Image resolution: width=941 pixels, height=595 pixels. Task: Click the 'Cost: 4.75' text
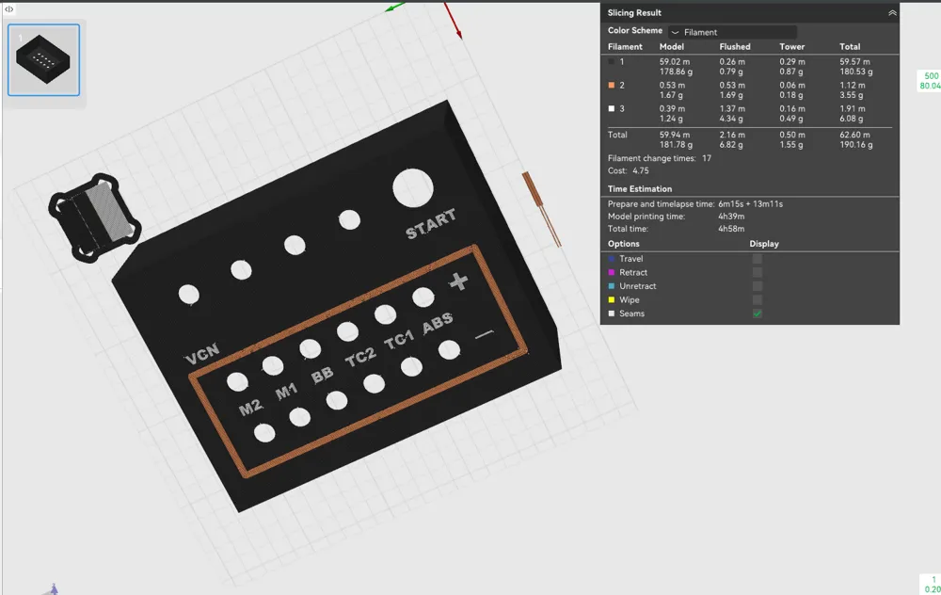coord(629,171)
